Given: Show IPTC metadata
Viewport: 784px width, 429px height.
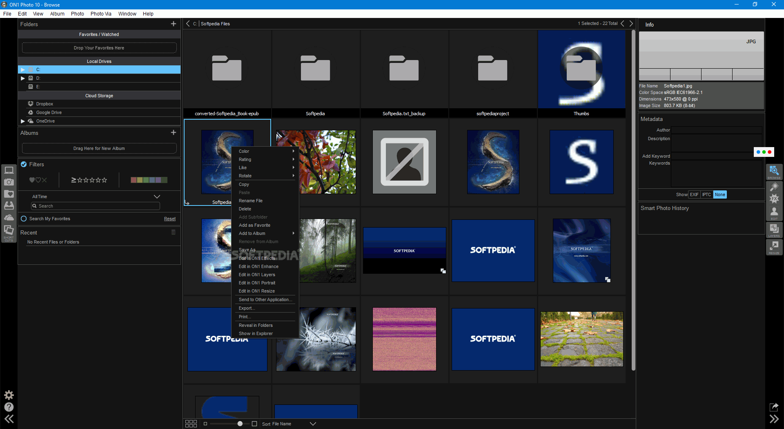Looking at the screenshot, I should 707,194.
